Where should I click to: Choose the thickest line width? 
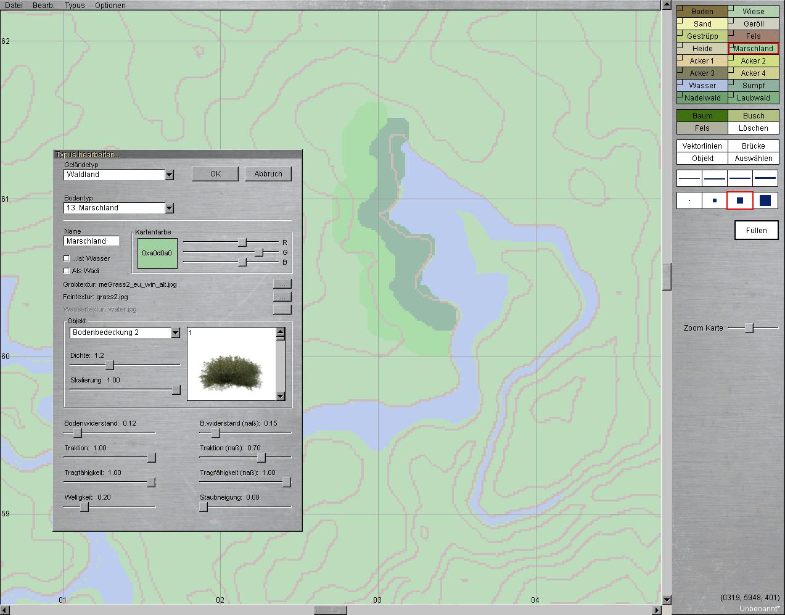(x=765, y=178)
